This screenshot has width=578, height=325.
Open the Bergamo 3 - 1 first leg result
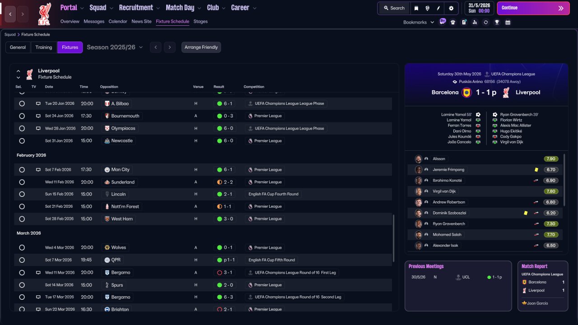click(x=224, y=273)
